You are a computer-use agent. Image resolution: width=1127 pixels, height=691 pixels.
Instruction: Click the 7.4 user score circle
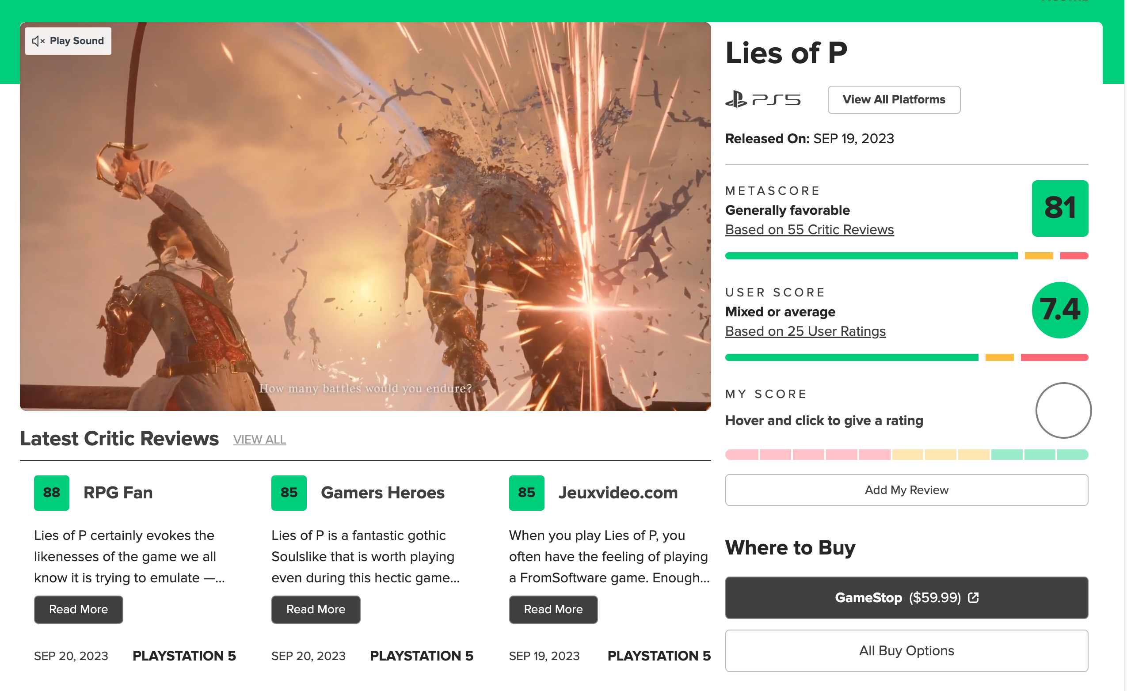1059,310
